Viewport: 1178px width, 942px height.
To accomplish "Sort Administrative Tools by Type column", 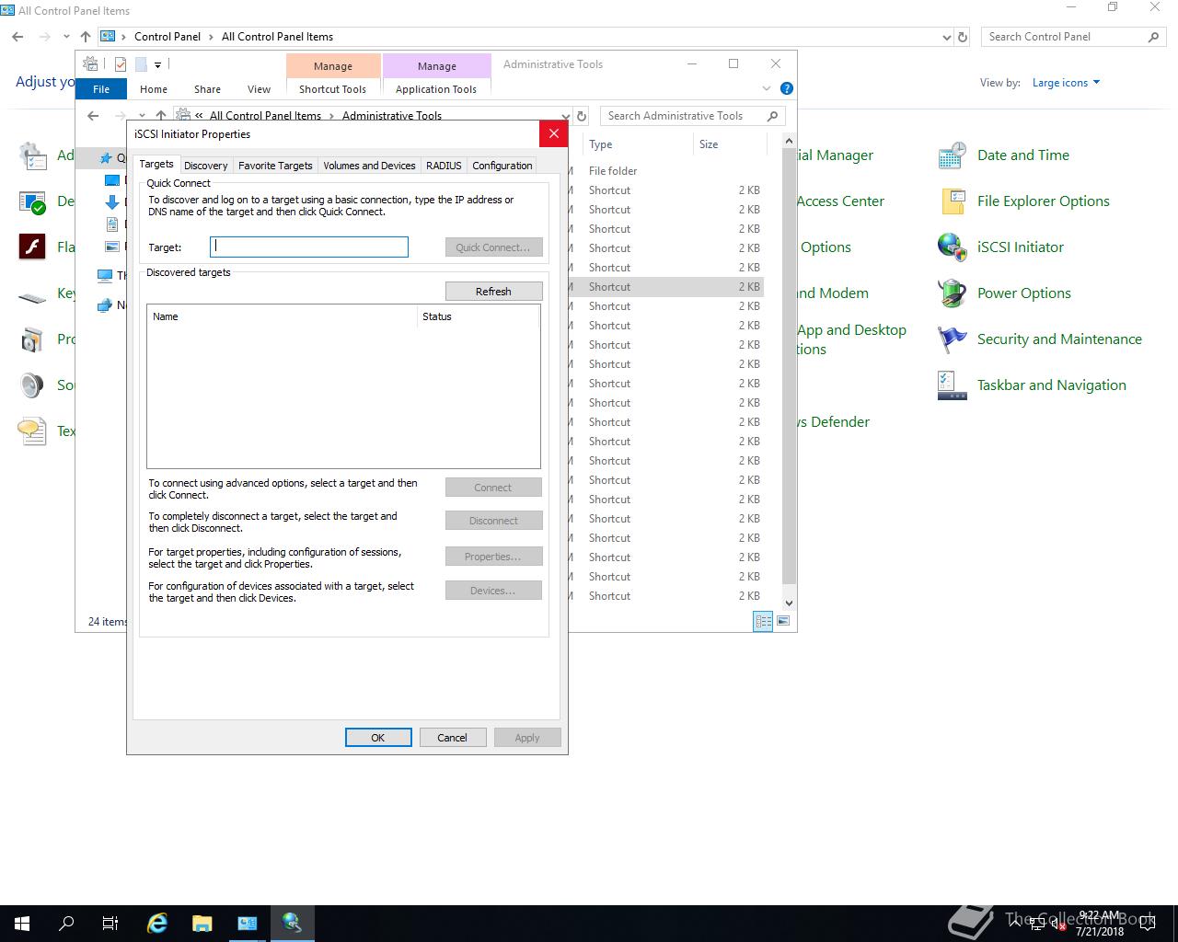I will pyautogui.click(x=637, y=144).
